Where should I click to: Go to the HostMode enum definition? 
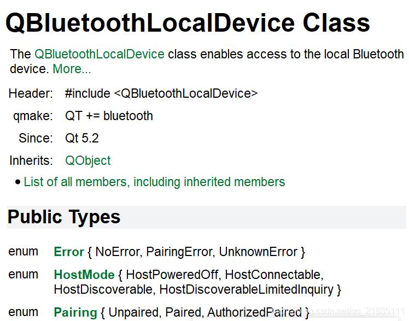[x=84, y=275]
